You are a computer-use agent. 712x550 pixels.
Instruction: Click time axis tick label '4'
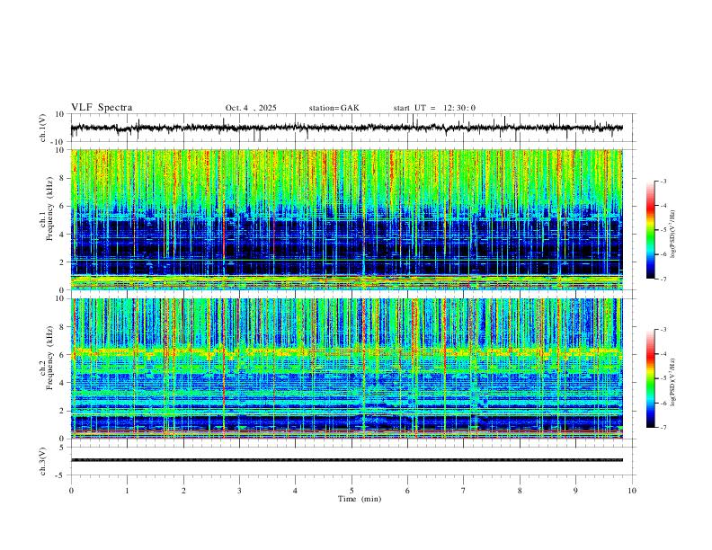(x=296, y=491)
